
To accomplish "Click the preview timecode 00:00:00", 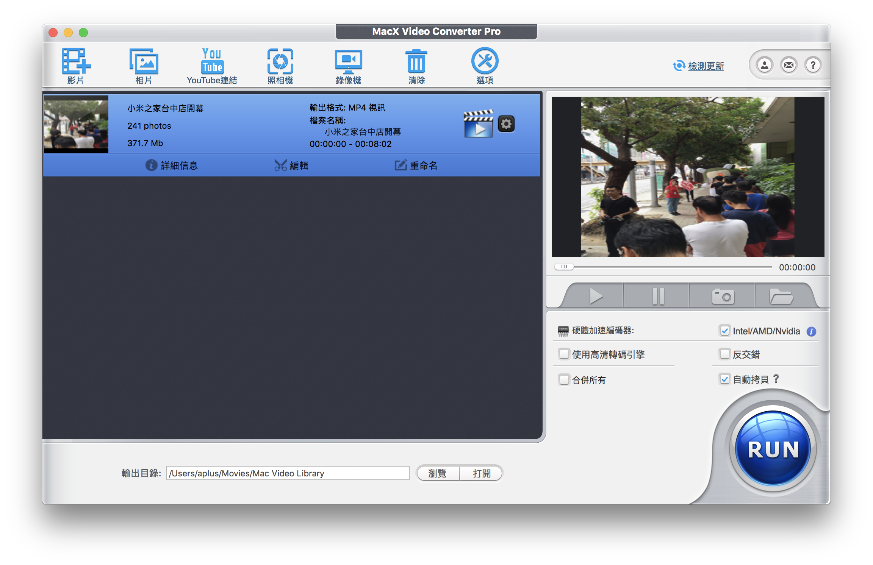I will click(x=797, y=267).
